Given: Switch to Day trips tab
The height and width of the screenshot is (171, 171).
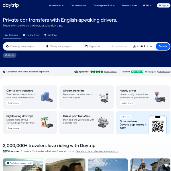Looking at the screenshot, I should coord(50,35).
